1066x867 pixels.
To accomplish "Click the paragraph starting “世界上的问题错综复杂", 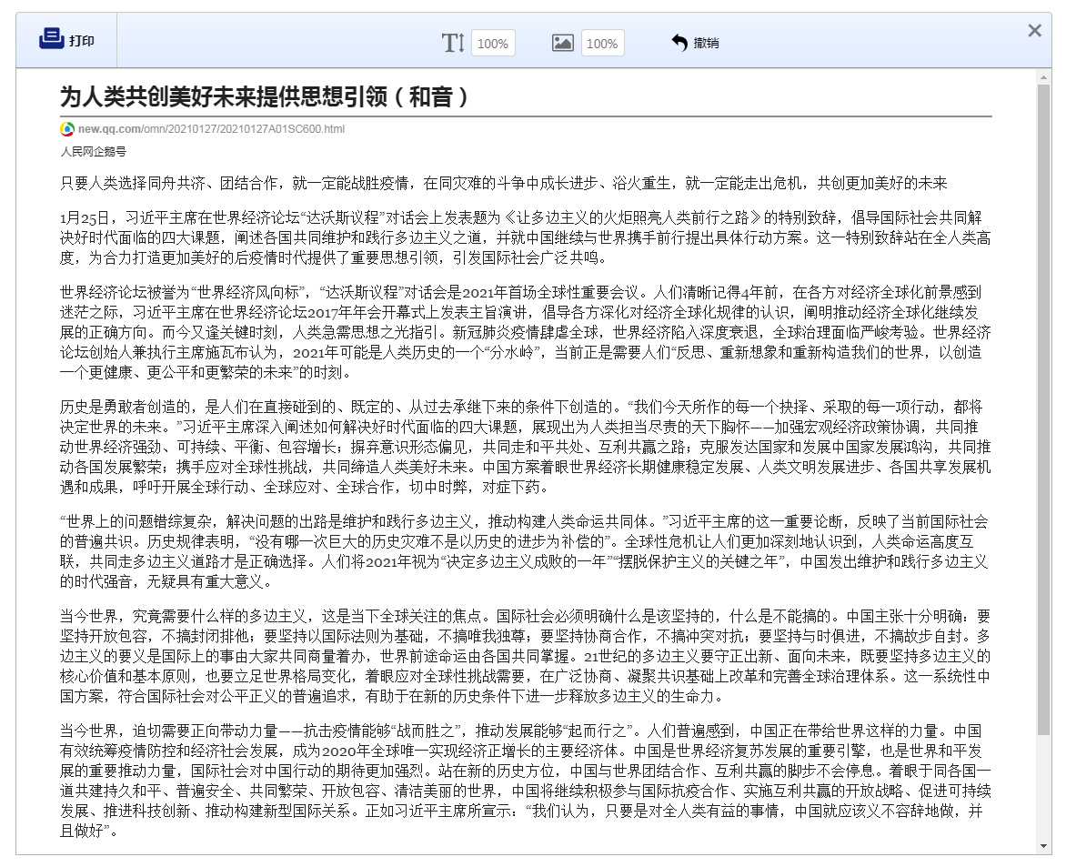I will [x=525, y=551].
